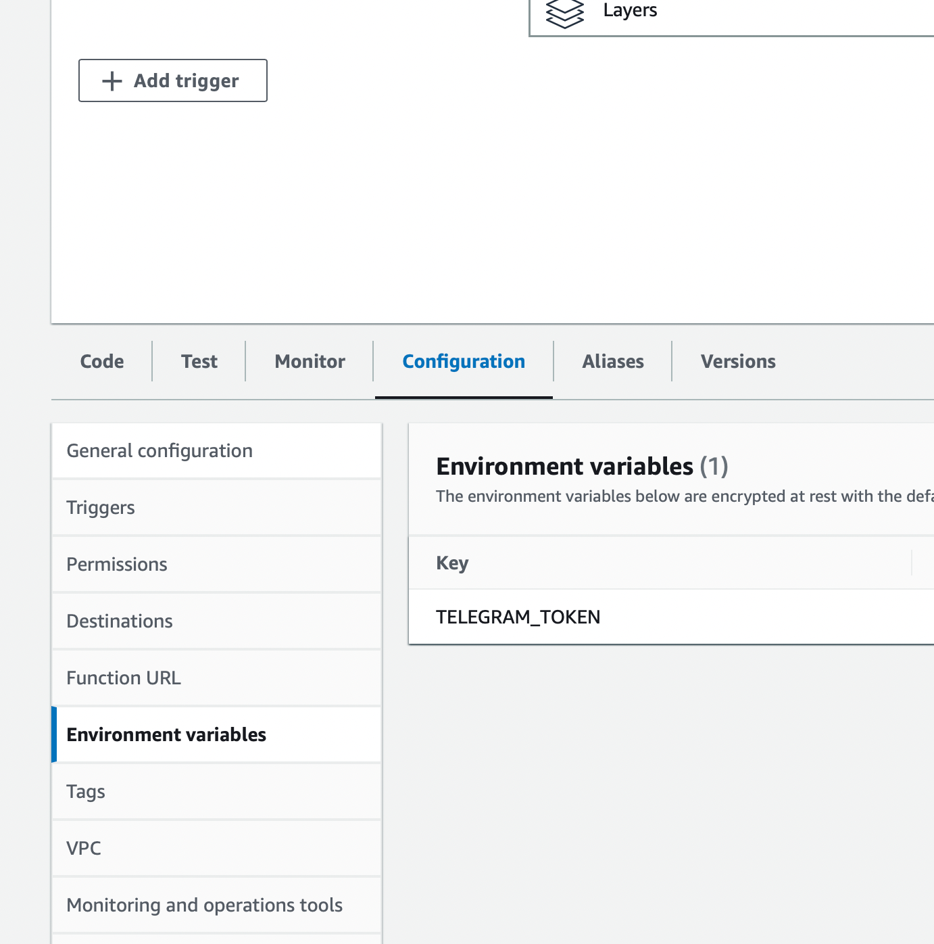This screenshot has width=934, height=944.
Task: Select the Configuration tab
Action: 464,362
